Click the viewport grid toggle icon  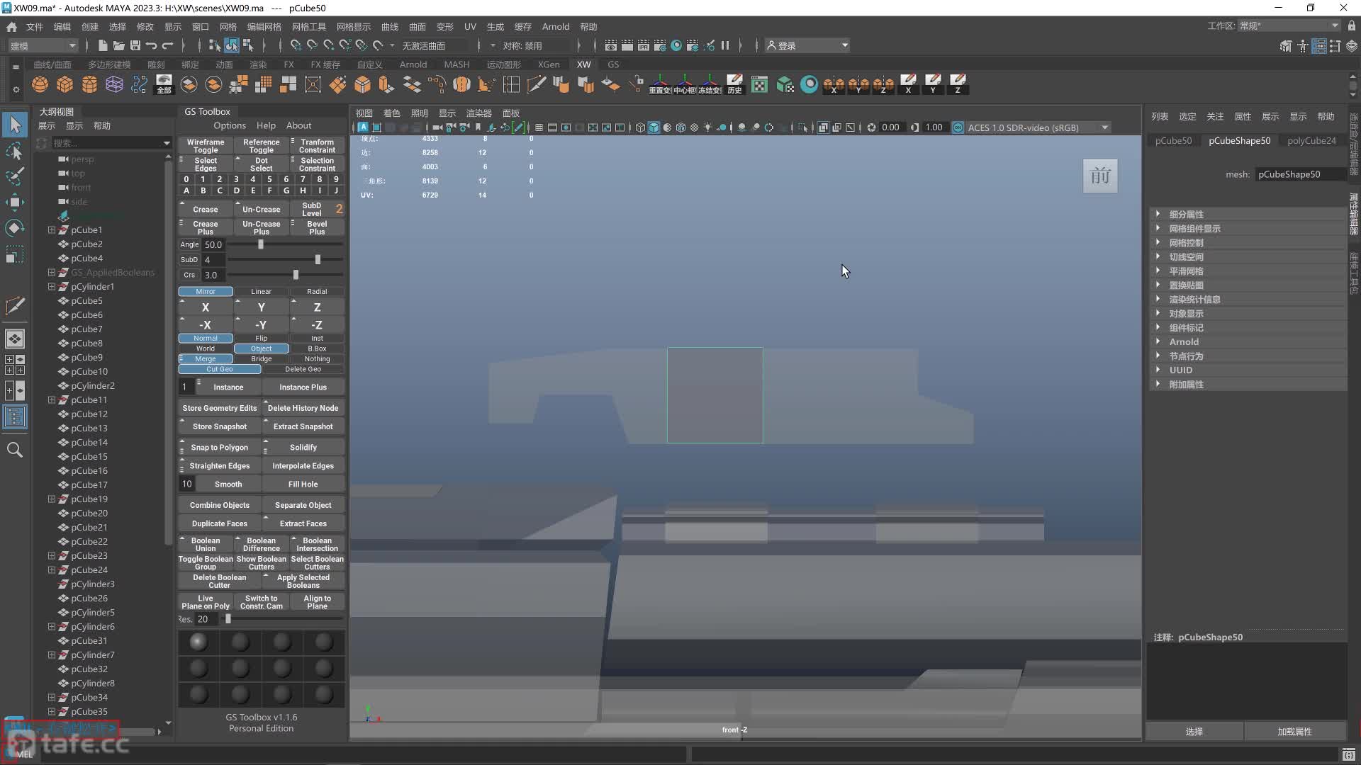pyautogui.click(x=539, y=127)
